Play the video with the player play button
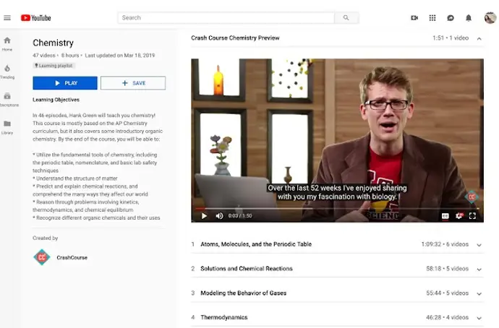 [205, 216]
